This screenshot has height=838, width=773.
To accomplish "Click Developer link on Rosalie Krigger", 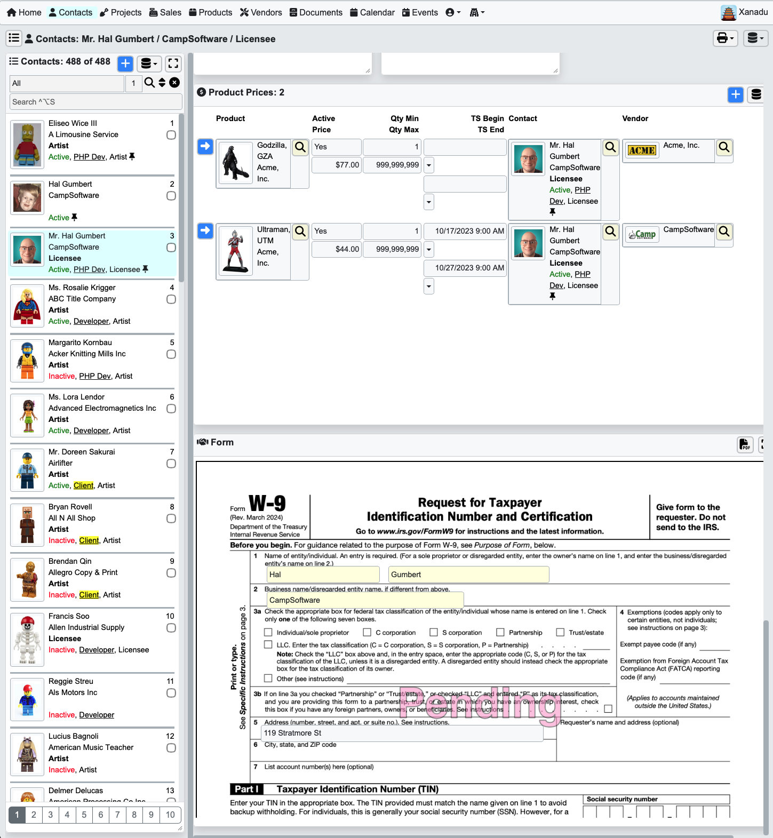I will coord(91,321).
